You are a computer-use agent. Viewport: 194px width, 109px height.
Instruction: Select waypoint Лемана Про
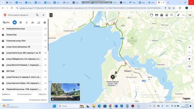[x=24, y=35]
